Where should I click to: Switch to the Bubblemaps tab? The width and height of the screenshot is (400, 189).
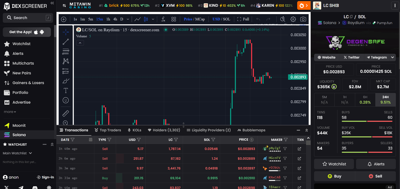(251, 130)
